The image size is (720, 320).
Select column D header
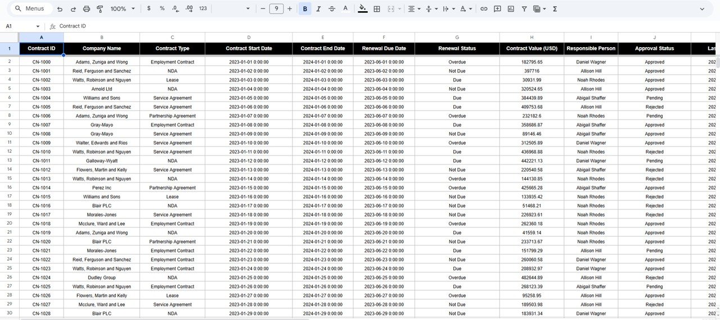pos(249,37)
